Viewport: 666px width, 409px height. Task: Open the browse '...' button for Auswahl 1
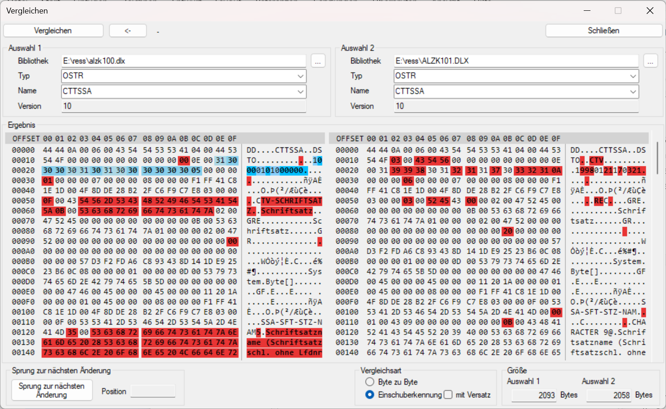tap(318, 61)
